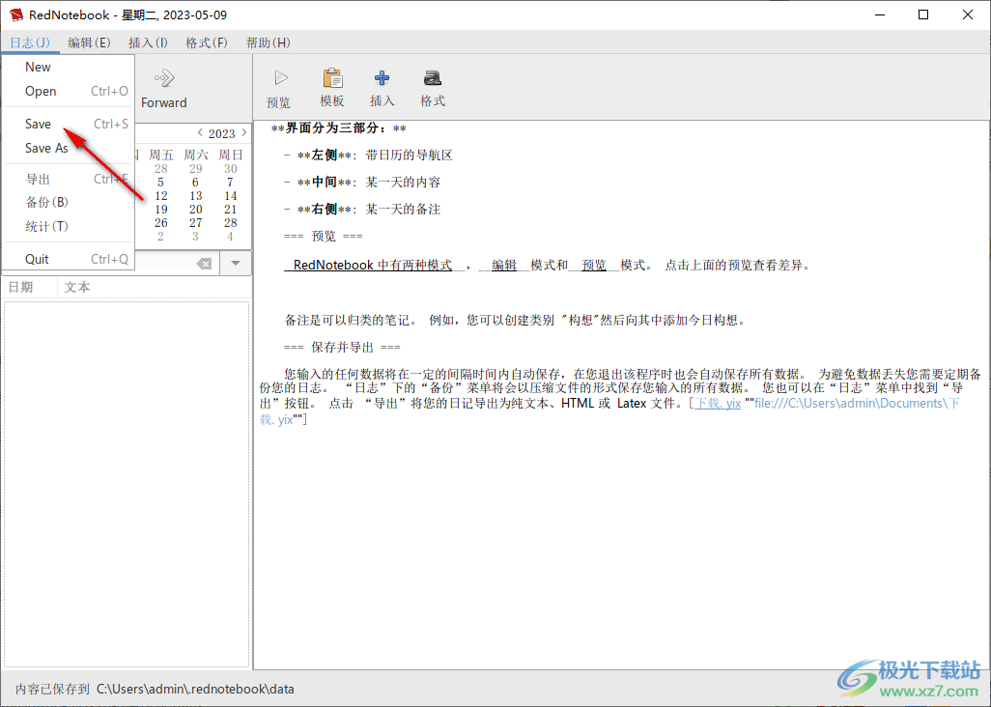
Task: Place cursor in the '**中间**' list line
Action: point(362,183)
